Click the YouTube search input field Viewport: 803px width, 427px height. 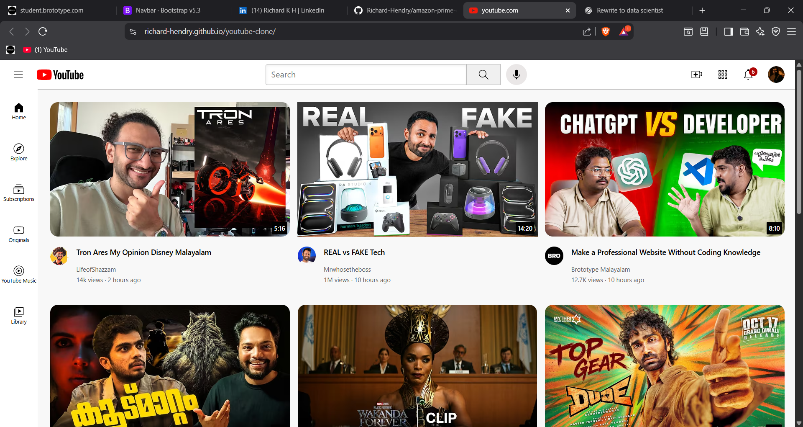pos(366,75)
